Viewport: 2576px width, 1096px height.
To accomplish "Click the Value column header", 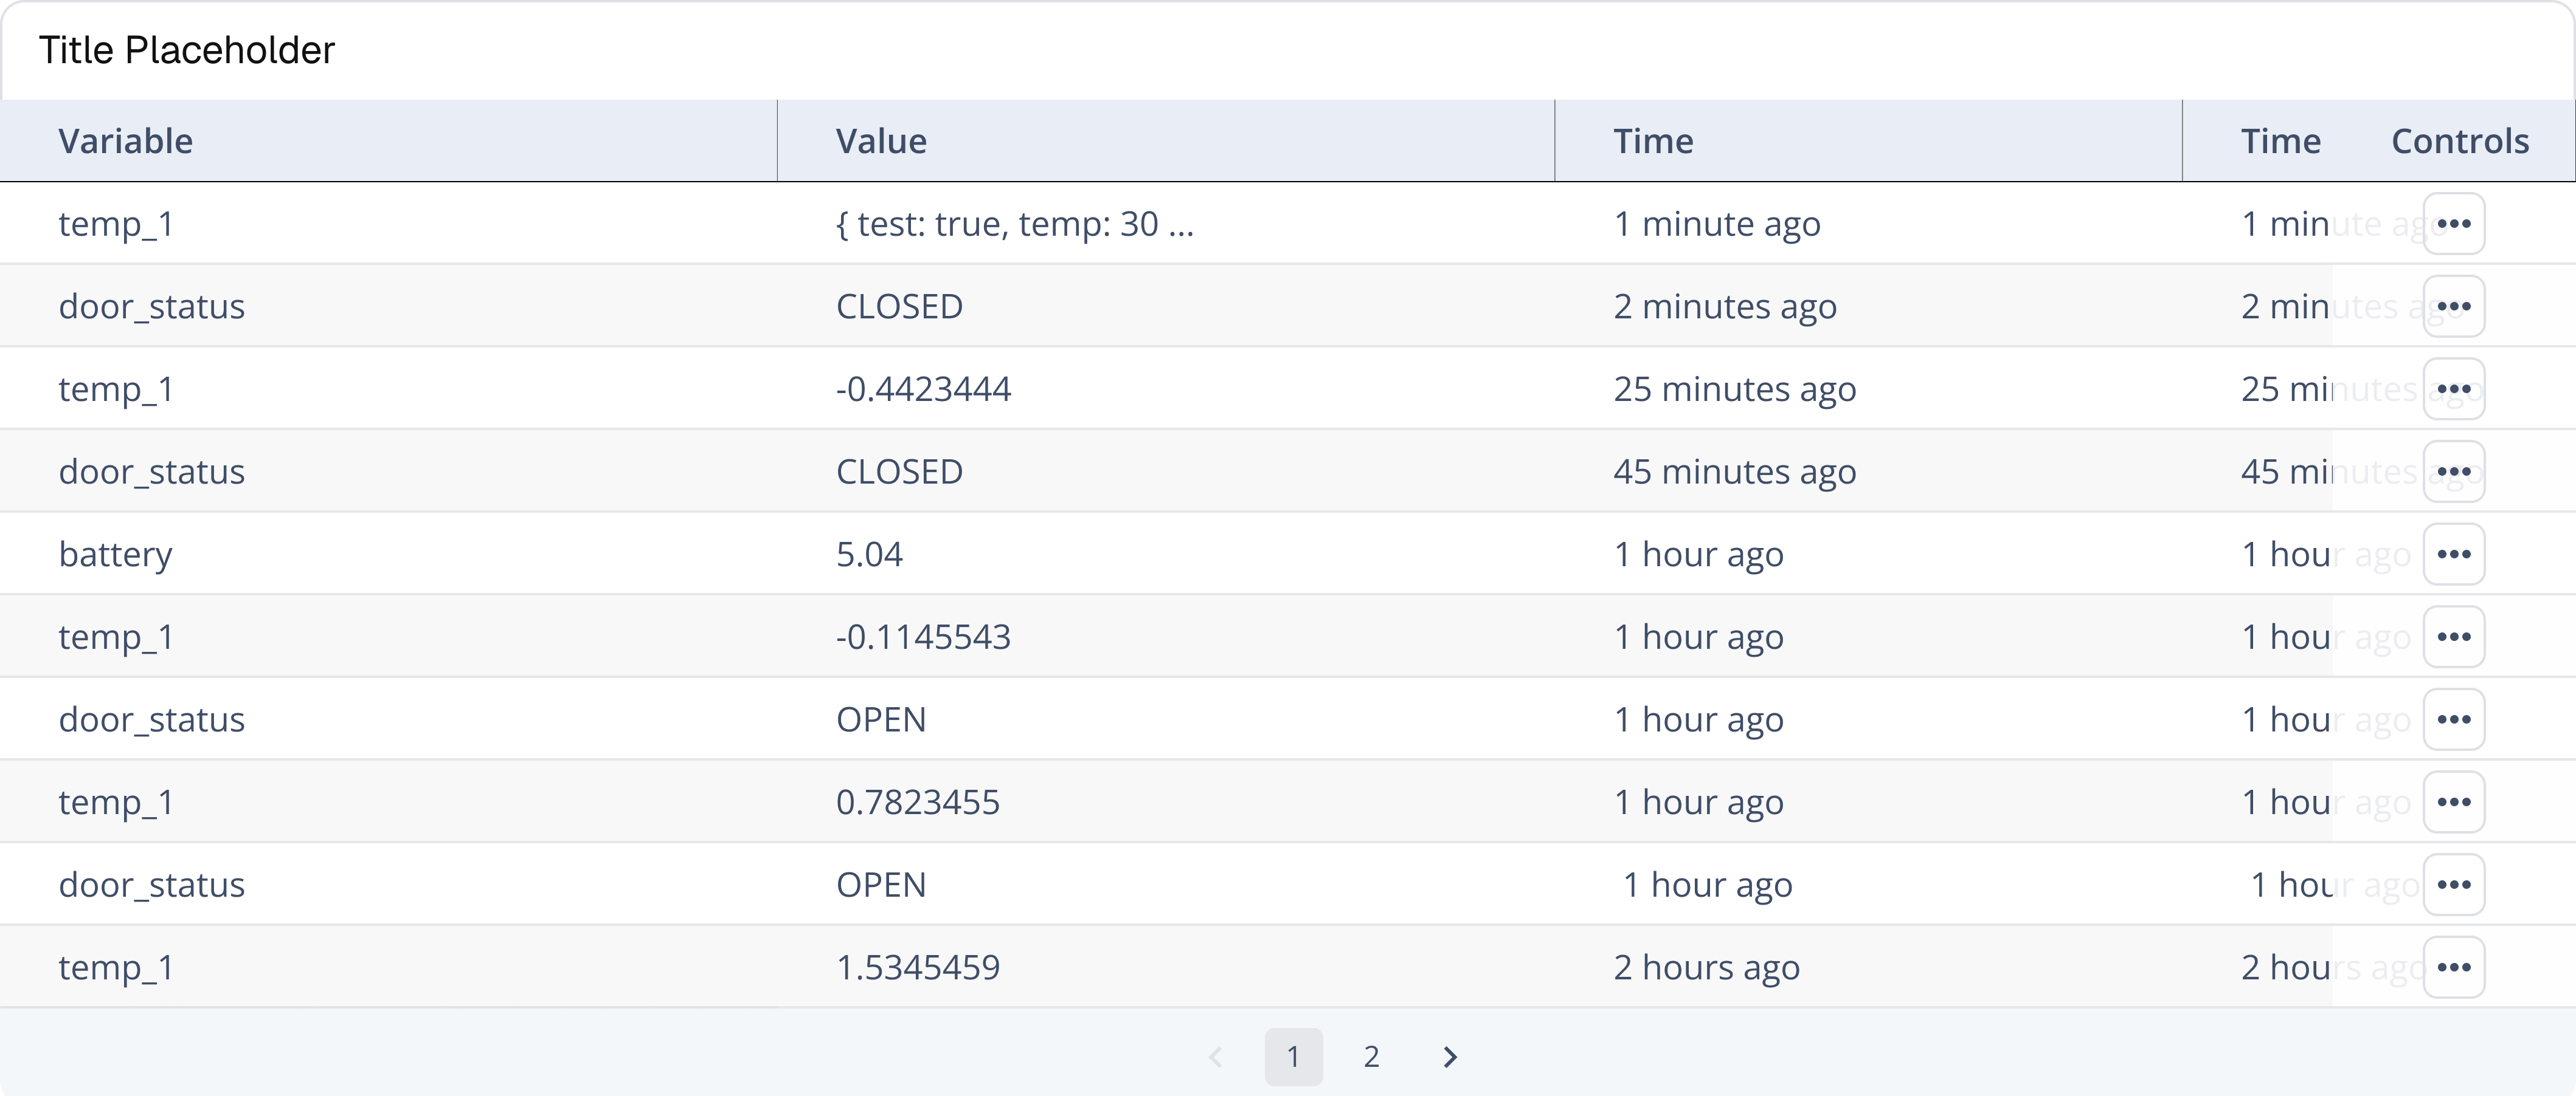I will pos(881,141).
